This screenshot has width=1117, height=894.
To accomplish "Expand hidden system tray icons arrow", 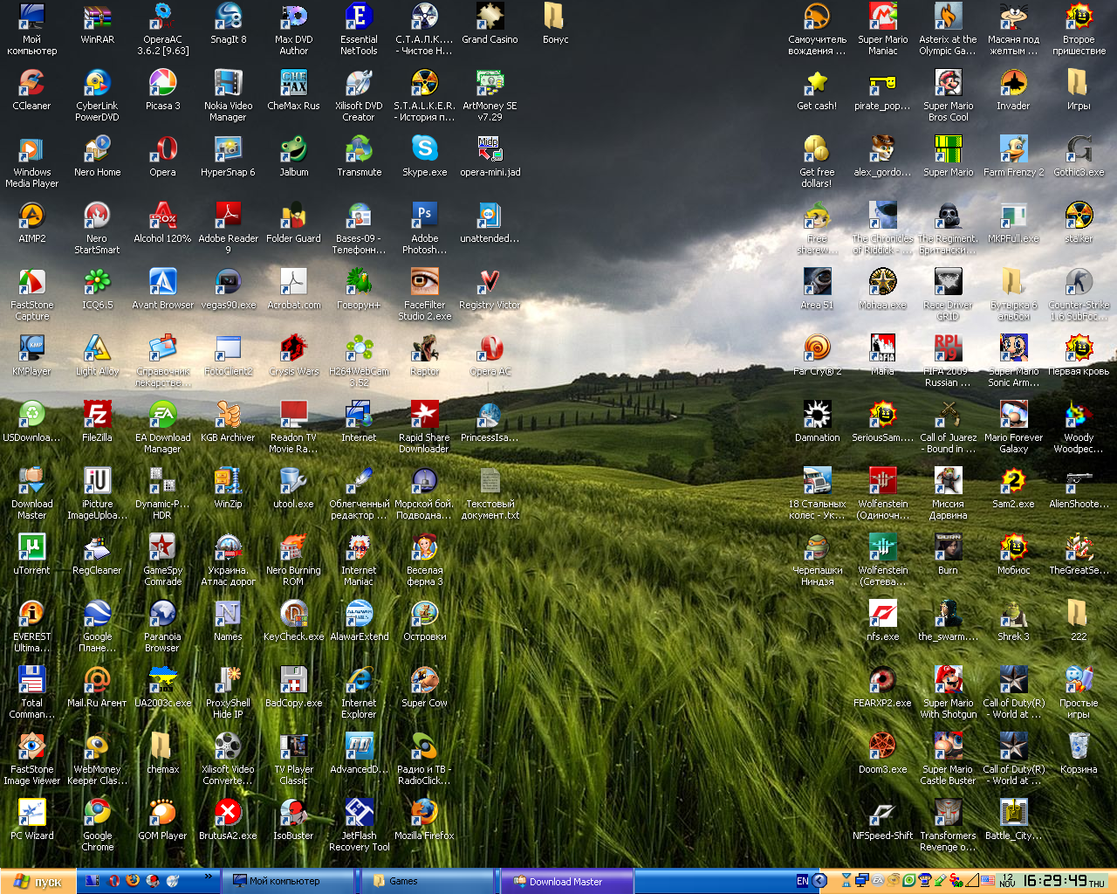I will [x=819, y=881].
